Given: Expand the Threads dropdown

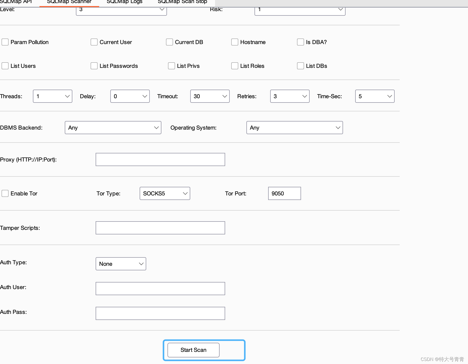Looking at the screenshot, I should coord(53,96).
